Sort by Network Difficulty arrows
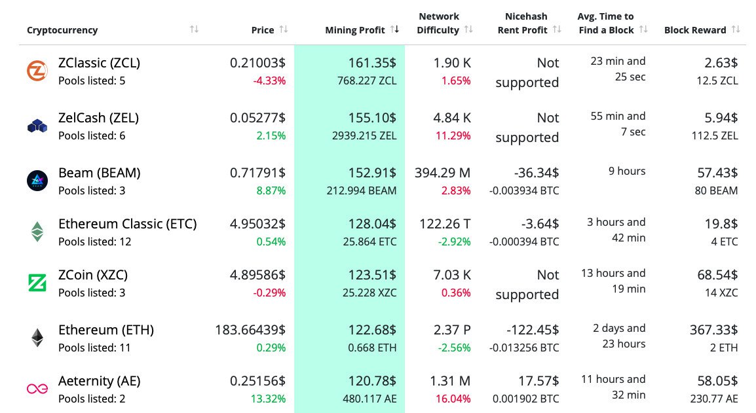 (468, 29)
